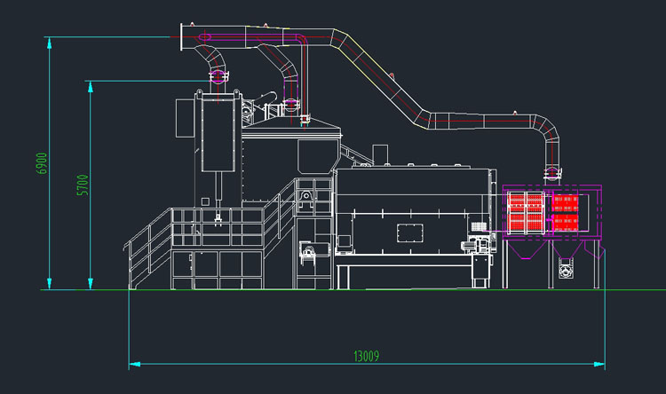The width and height of the screenshot is (666, 394).
Task: Click the magenta filter housing outline
Action: tap(552, 187)
